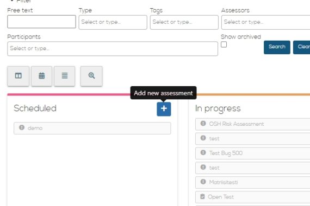Click clipboard icon on Open Test card
This screenshot has height=206, width=310.
coord(202,197)
